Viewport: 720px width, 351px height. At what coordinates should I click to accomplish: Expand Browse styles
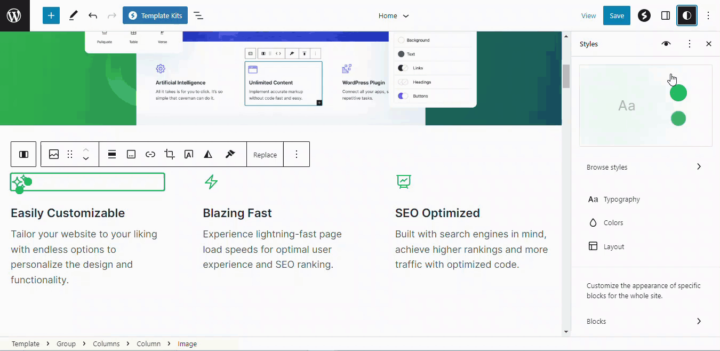tap(644, 167)
